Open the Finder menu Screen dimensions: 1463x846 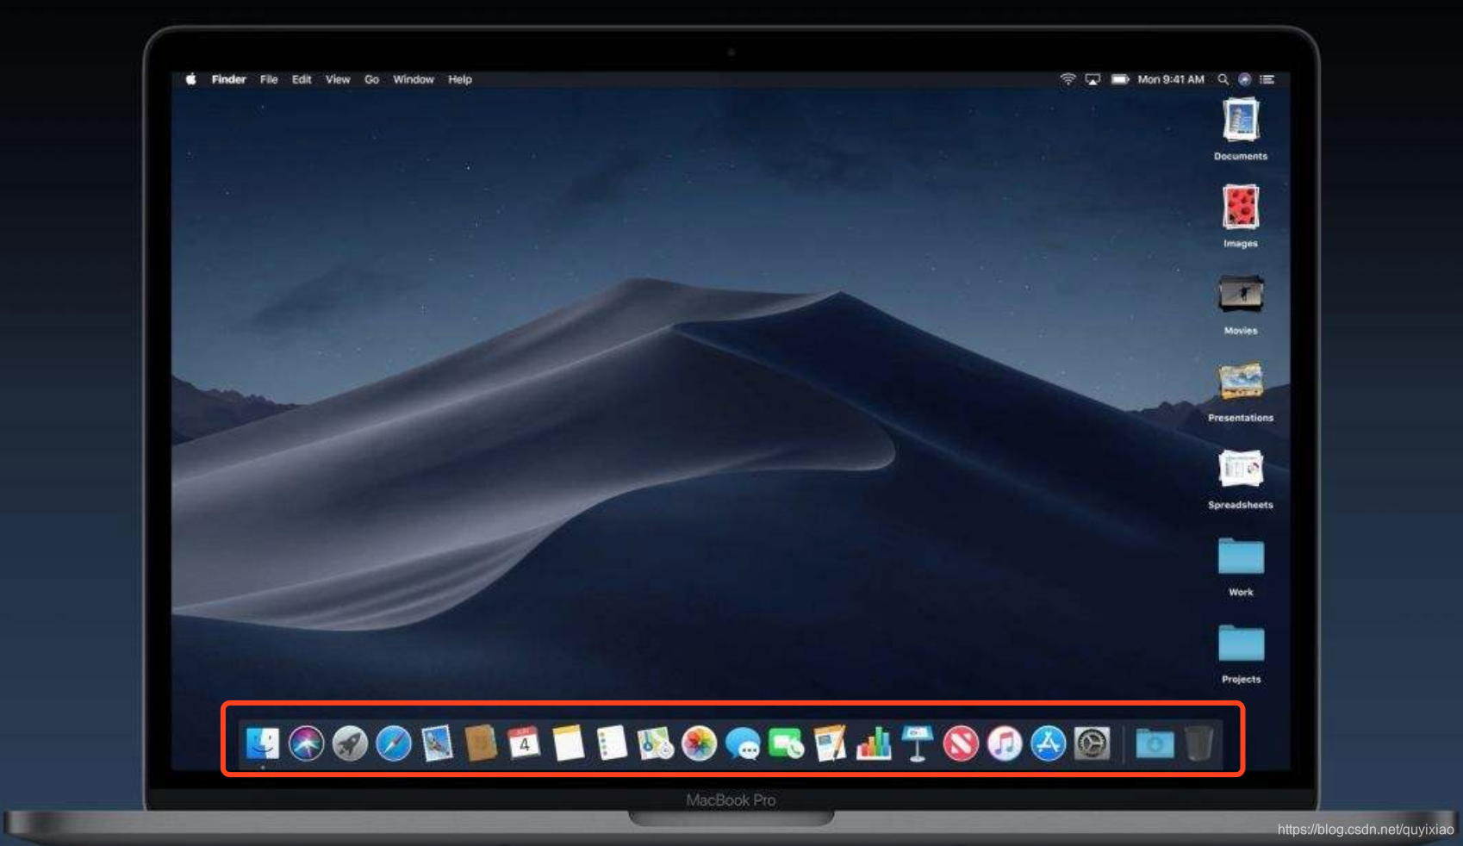coord(229,79)
